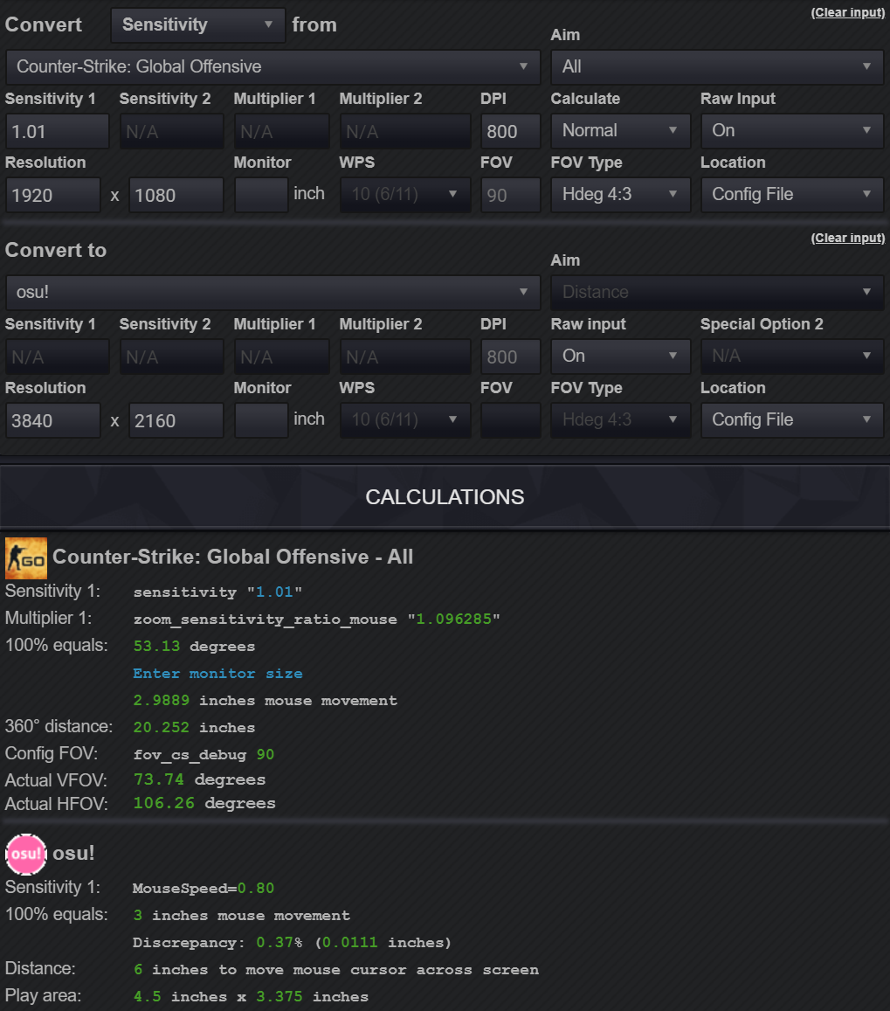
Task: Open the source Aim dropdown showing All
Action: [717, 67]
